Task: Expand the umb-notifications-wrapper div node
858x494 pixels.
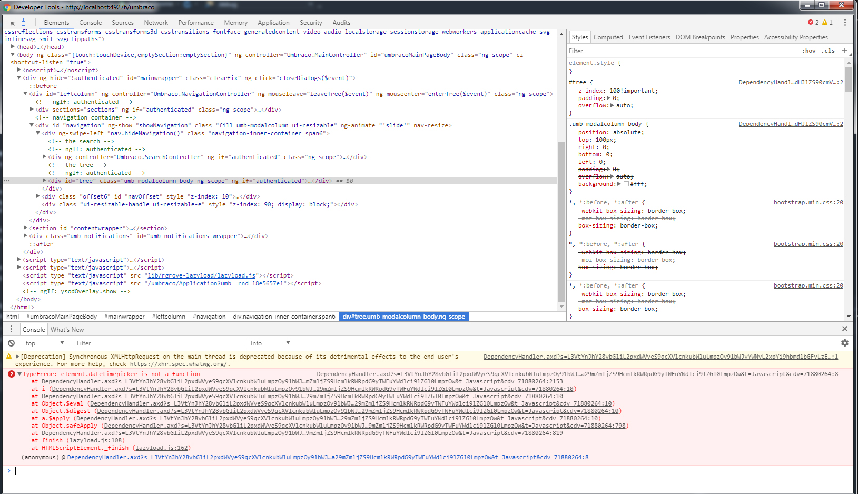Action: (x=25, y=236)
